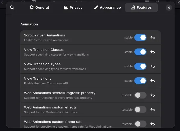Open the Privacy tab
The width and height of the screenshot is (180, 131).
pyautogui.click(x=73, y=8)
